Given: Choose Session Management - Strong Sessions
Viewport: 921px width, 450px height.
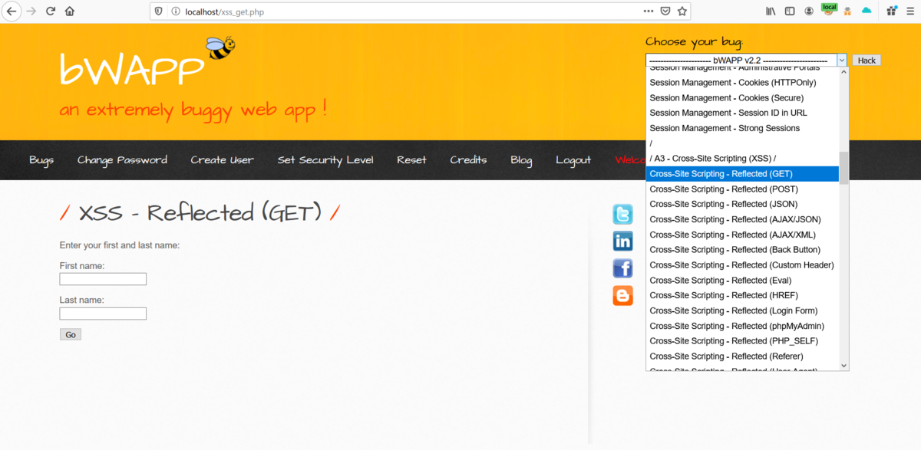Looking at the screenshot, I should (x=742, y=128).
